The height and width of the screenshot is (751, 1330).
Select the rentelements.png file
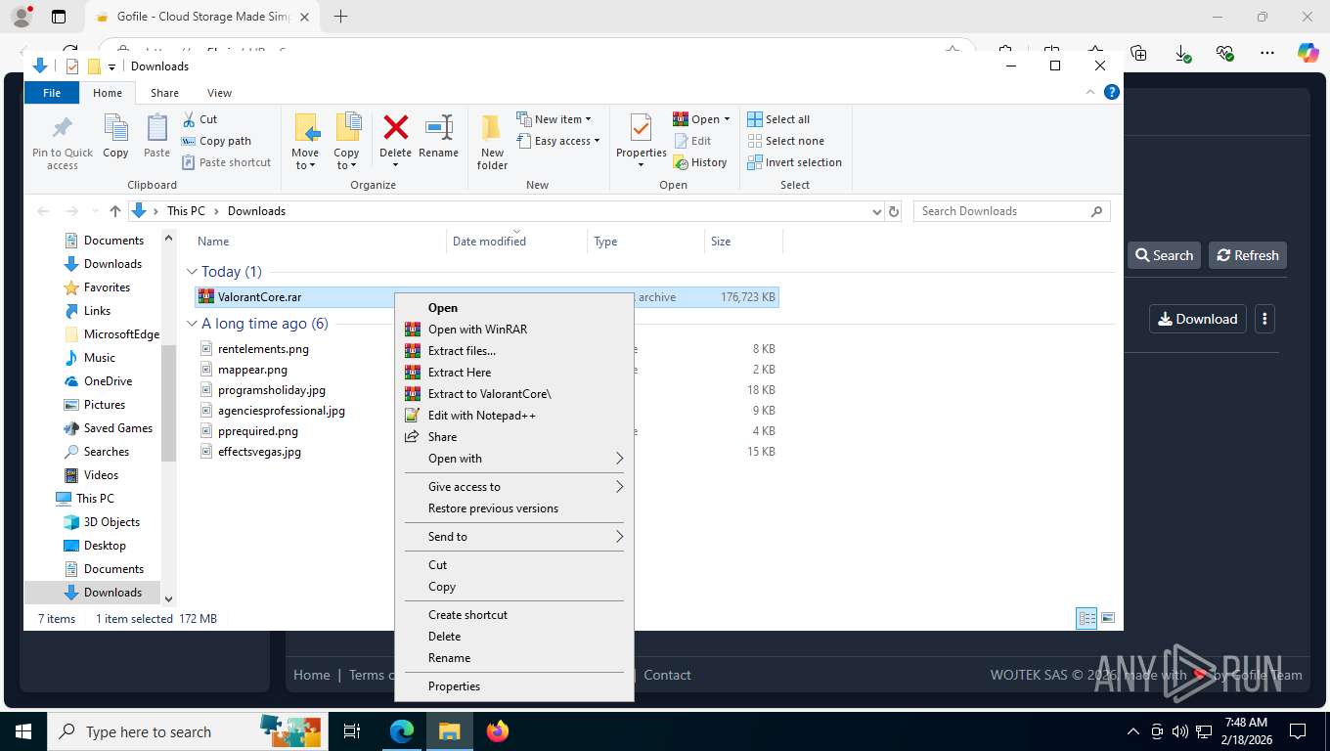point(263,348)
